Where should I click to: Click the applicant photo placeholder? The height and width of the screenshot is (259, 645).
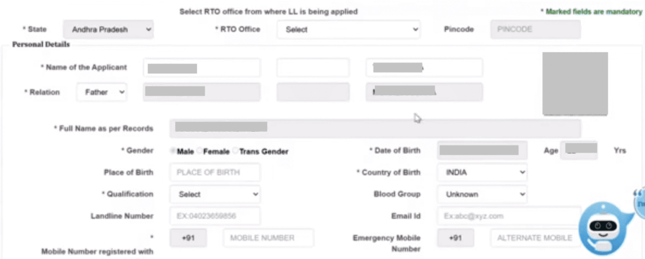click(x=575, y=83)
